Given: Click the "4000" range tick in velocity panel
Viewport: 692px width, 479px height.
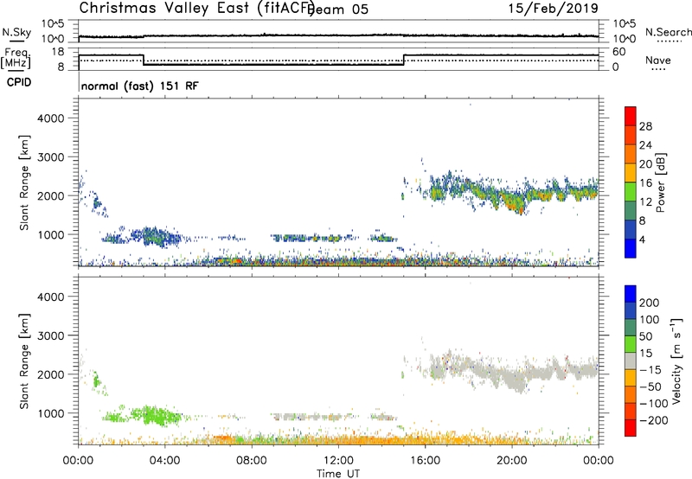Looking at the screenshot, I should (x=51, y=297).
